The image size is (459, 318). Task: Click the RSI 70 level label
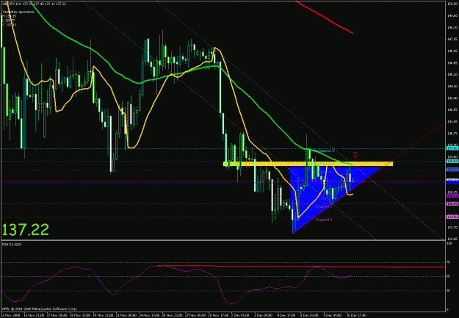tap(449, 262)
